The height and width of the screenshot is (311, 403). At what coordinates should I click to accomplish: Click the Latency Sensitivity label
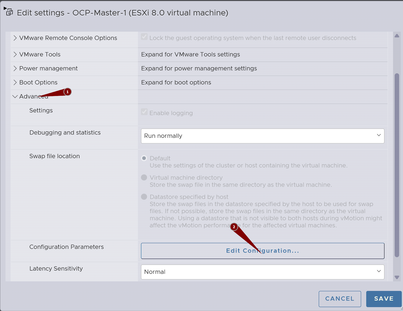[x=56, y=269]
